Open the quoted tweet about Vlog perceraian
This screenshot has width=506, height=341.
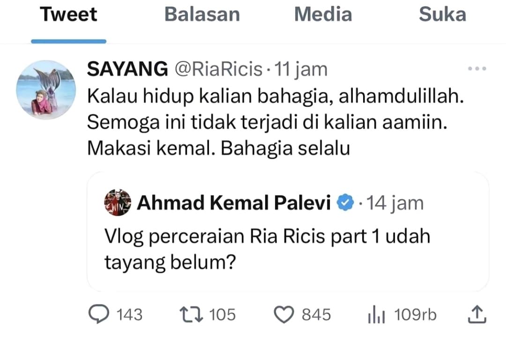coord(267,249)
